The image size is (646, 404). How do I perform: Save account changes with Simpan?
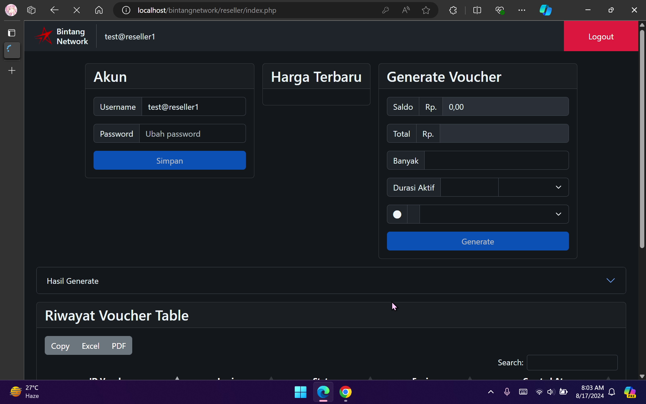(170, 160)
